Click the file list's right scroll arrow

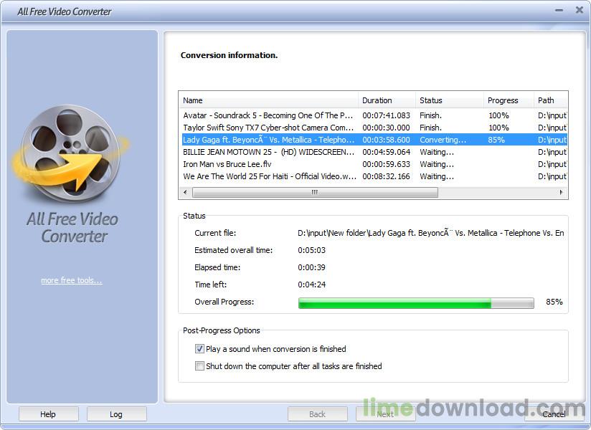pos(561,193)
